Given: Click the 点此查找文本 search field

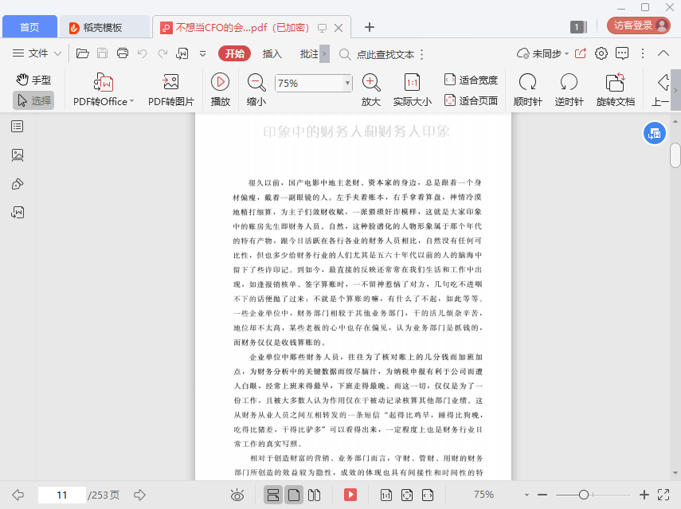Looking at the screenshot, I should point(386,54).
